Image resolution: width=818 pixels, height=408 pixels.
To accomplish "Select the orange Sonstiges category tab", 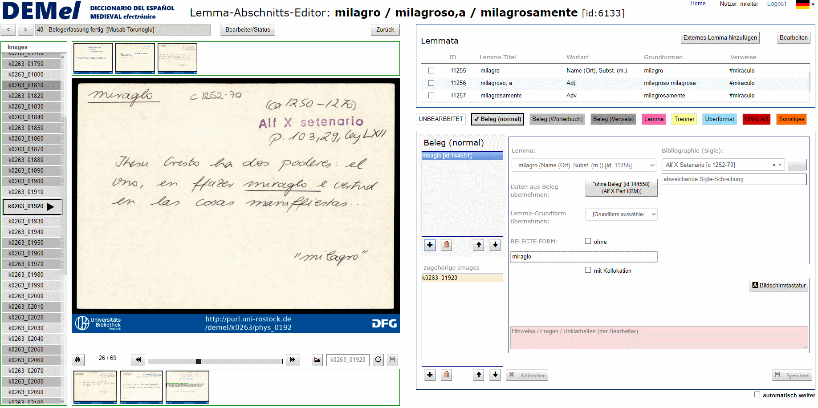I will click(x=791, y=119).
